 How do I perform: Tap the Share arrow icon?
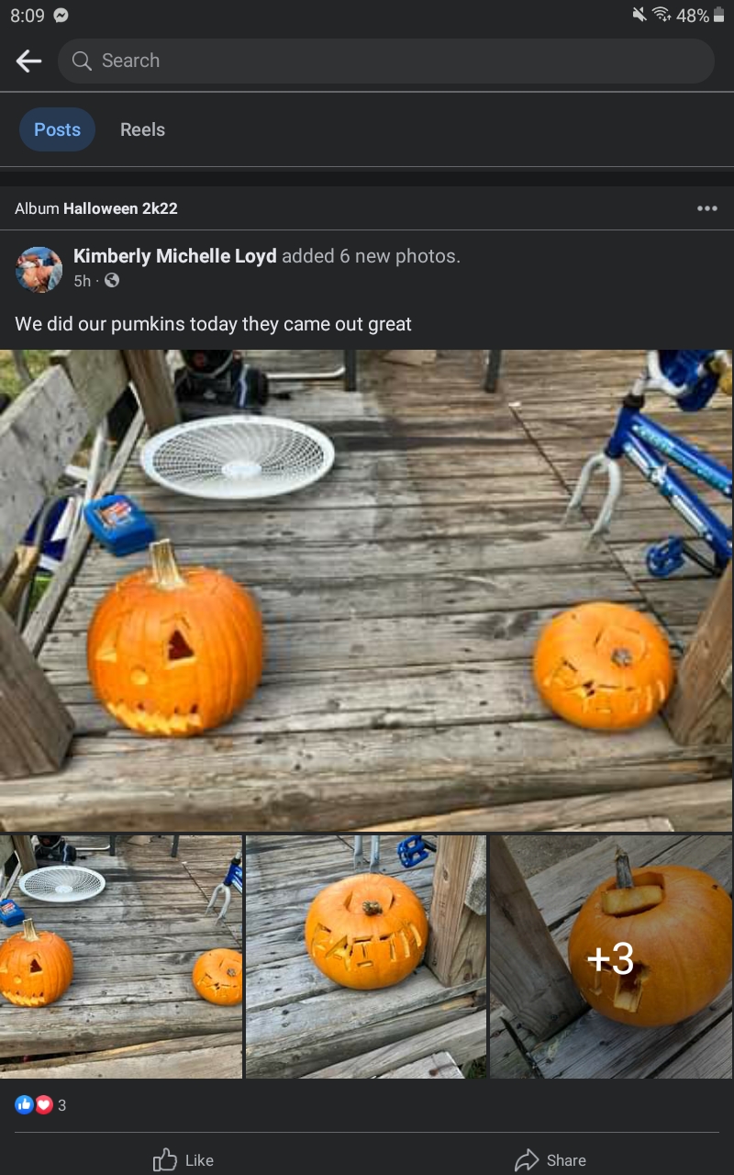pyautogui.click(x=527, y=1160)
